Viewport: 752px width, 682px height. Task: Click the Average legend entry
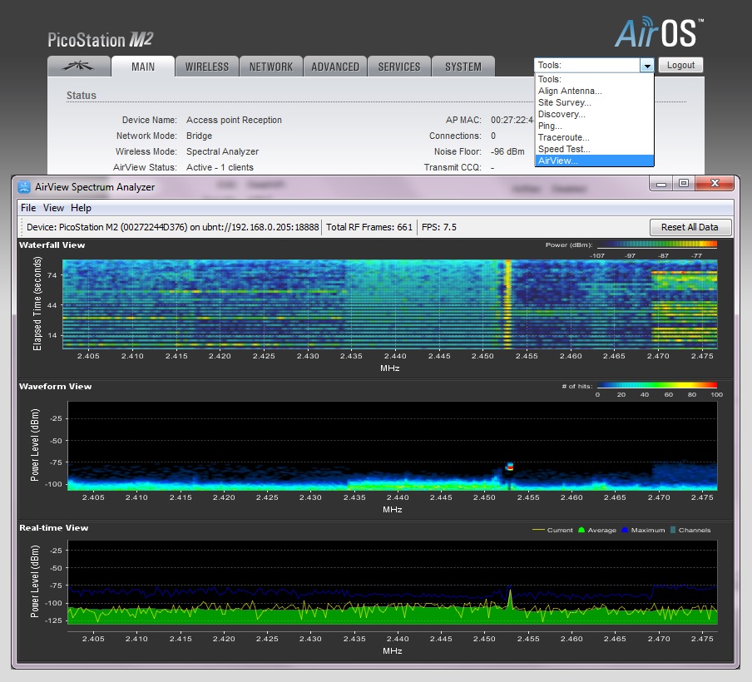(597, 530)
